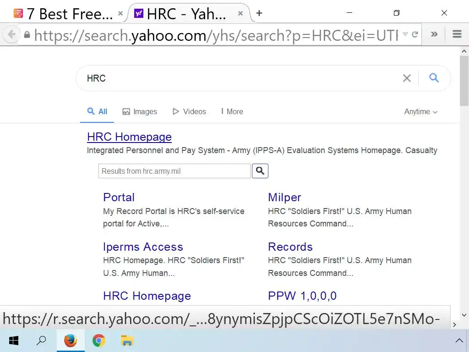This screenshot has width=469, height=352.
Task: Click favicon of 7 Best Free tab
Action: coord(18,13)
